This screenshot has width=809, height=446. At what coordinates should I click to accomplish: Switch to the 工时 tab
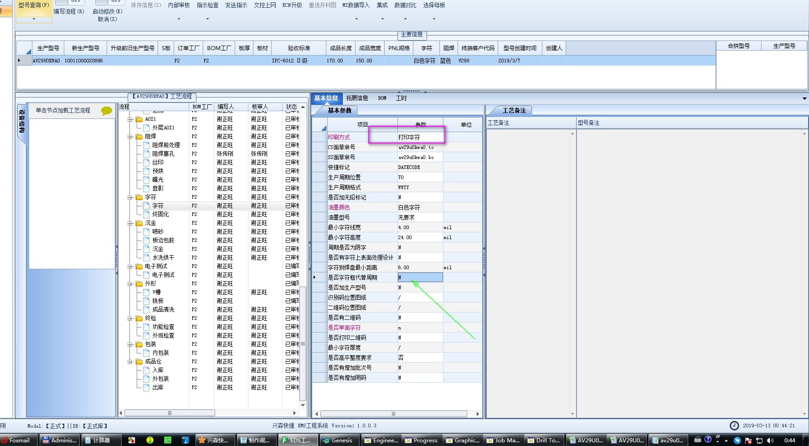click(x=401, y=98)
